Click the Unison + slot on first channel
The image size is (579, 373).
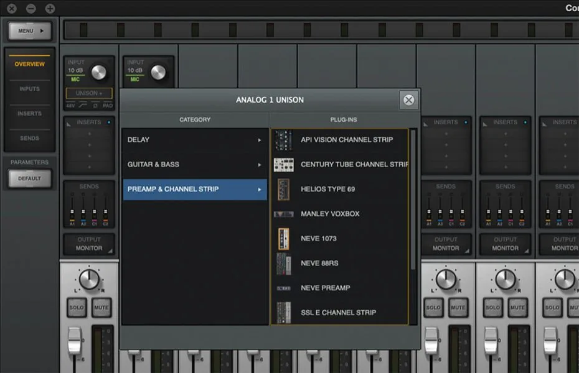[x=89, y=93]
